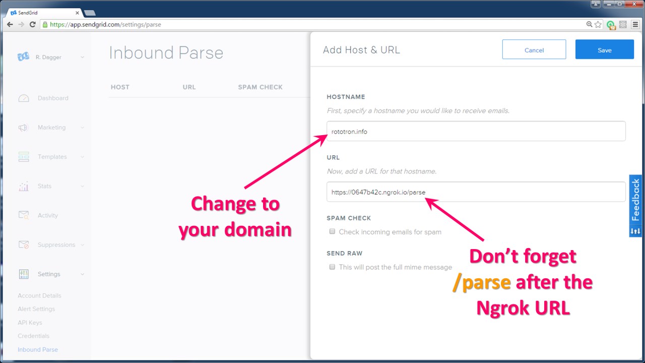Open Dashboard in the sidebar
Viewport: 645px width, 363px height.
[53, 98]
